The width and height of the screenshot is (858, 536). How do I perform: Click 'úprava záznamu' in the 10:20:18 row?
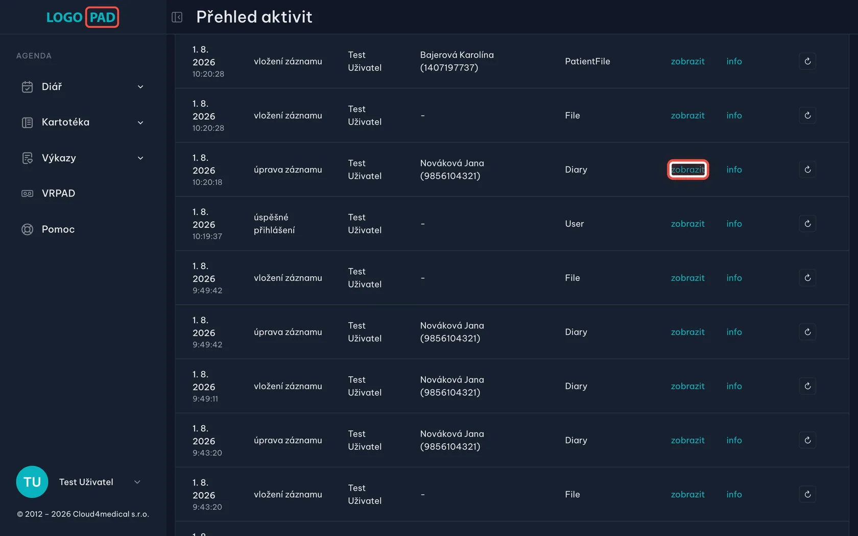[288, 169]
